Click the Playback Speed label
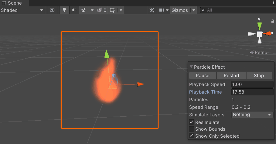This screenshot has height=144, width=276. click(x=207, y=84)
